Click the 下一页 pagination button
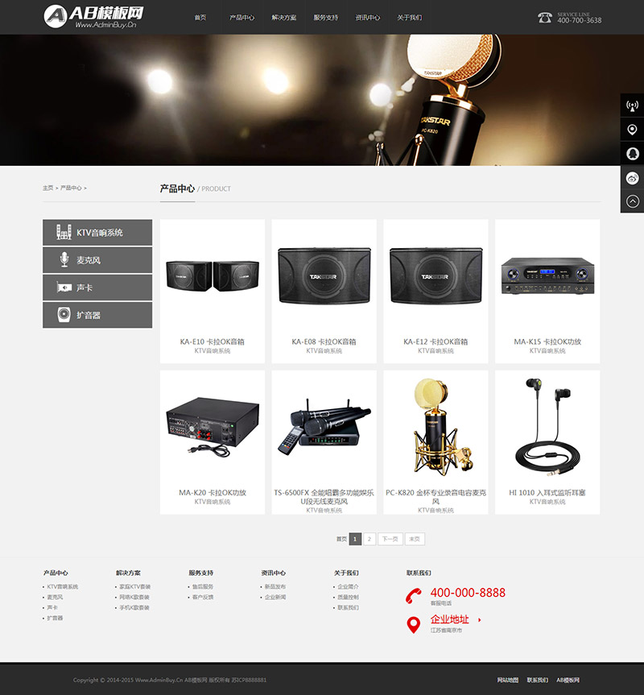644x695 pixels. [x=390, y=539]
